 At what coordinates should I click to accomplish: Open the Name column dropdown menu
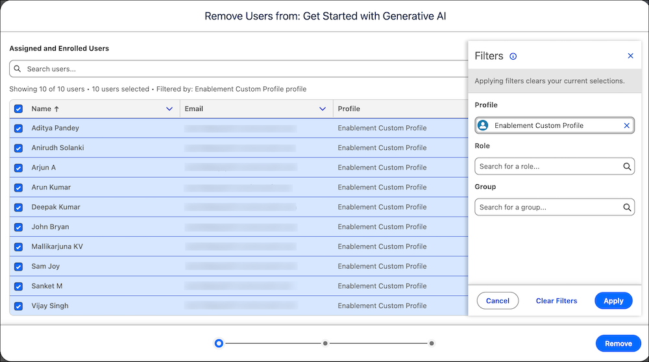coord(169,109)
